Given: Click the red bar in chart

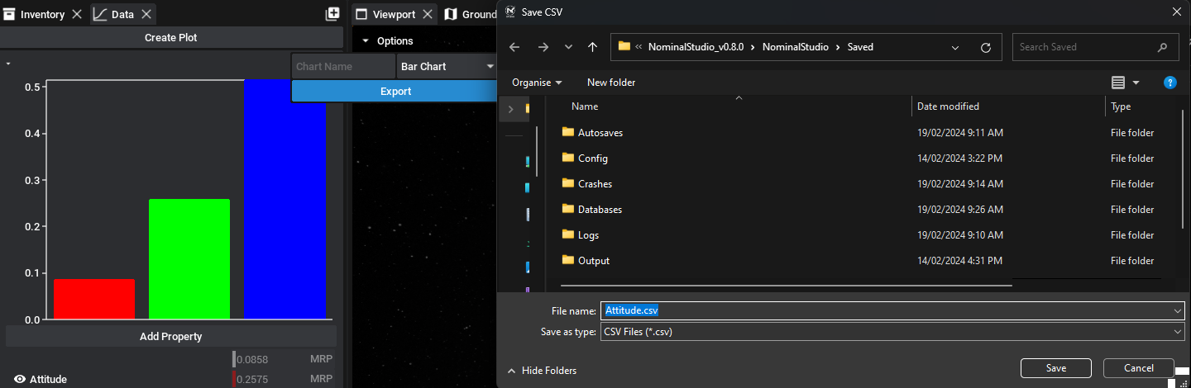Looking at the screenshot, I should [x=94, y=299].
